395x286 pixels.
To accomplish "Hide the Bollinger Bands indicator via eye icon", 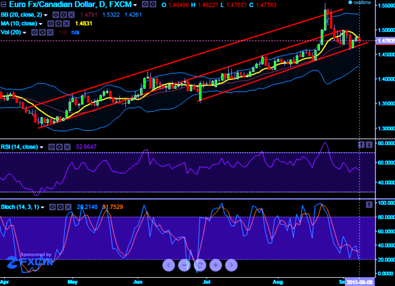I will point(56,15).
